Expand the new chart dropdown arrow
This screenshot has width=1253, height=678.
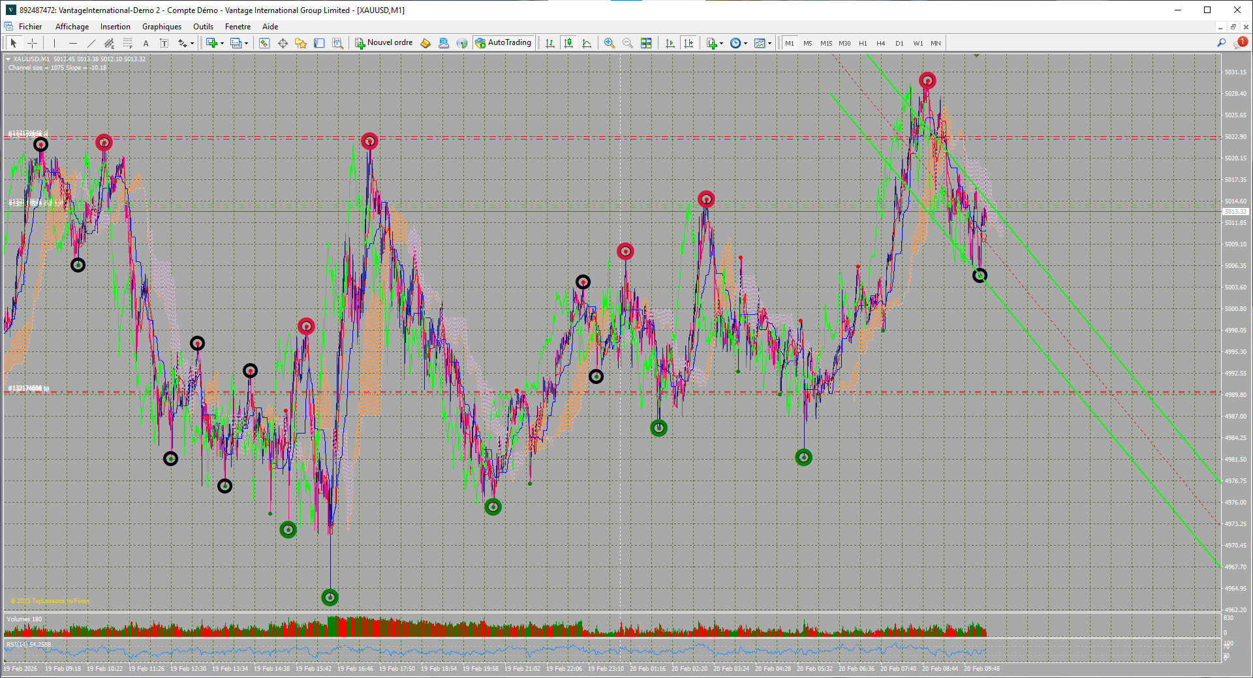[222, 44]
